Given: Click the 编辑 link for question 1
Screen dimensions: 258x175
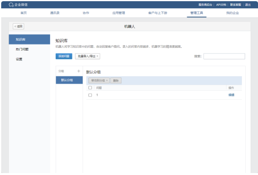Looking at the screenshot, I should [231, 95].
